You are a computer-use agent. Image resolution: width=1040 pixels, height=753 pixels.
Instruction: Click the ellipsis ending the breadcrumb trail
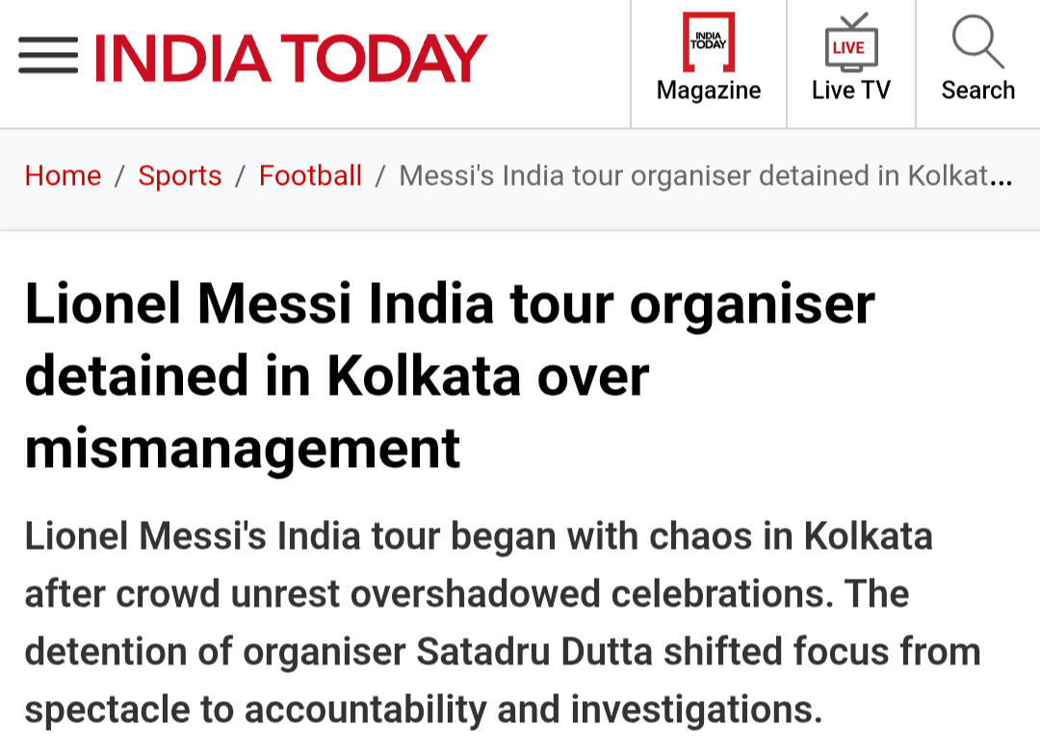coord(1001,178)
